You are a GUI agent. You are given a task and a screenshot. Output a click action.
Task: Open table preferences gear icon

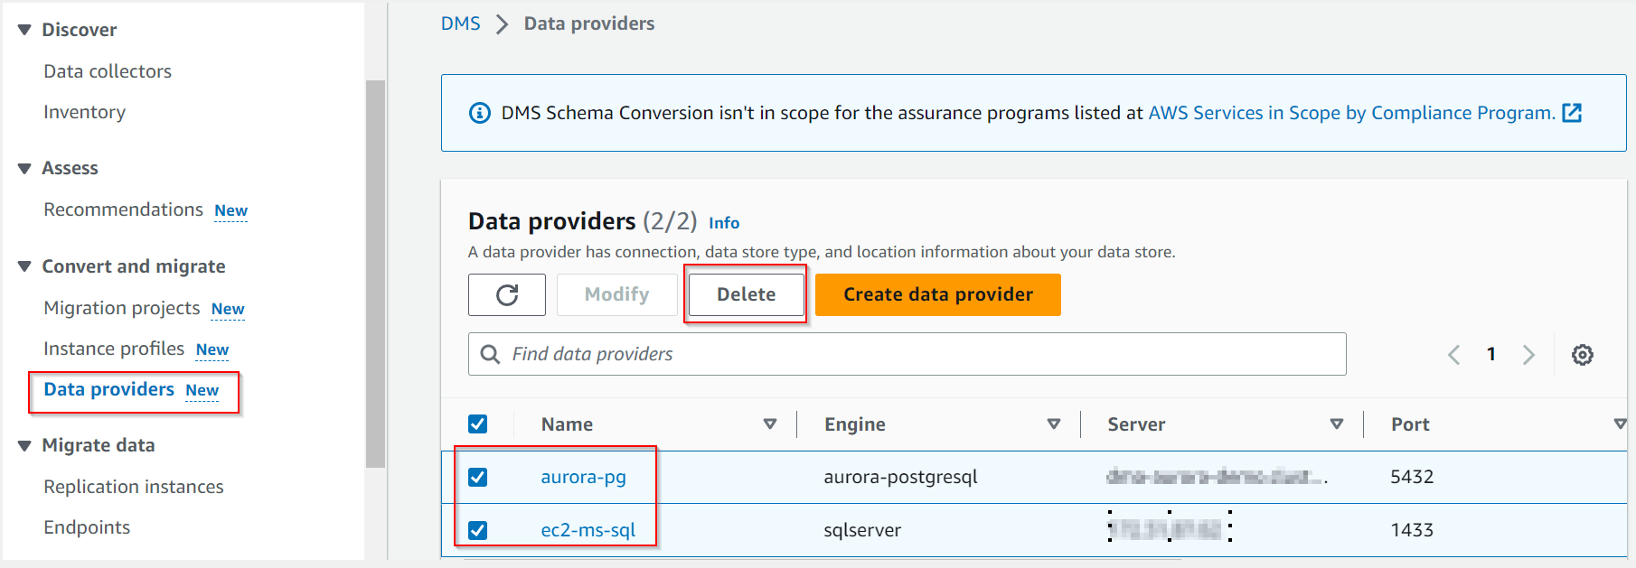[x=1582, y=355]
